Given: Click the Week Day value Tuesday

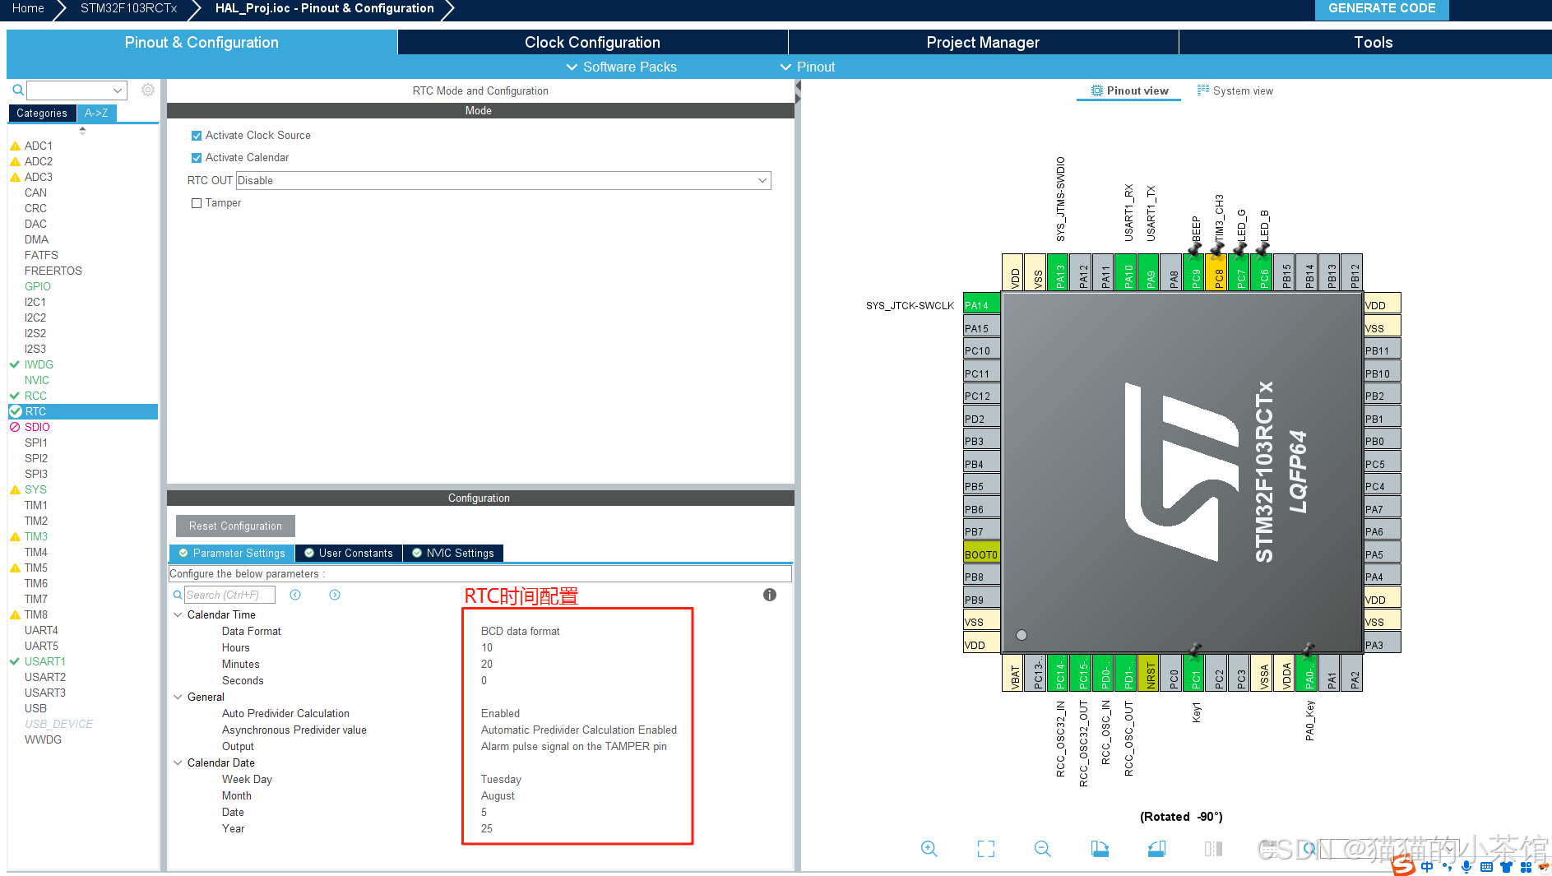Looking at the screenshot, I should tap(501, 779).
